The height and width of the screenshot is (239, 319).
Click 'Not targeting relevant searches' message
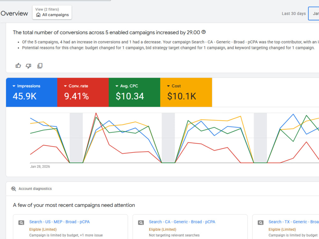pyautogui.click(x=174, y=235)
